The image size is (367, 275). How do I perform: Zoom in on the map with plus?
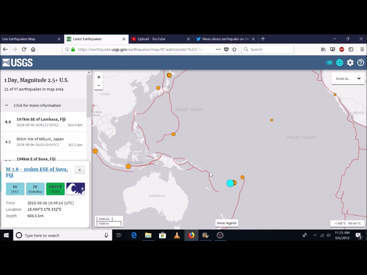pyautogui.click(x=98, y=77)
